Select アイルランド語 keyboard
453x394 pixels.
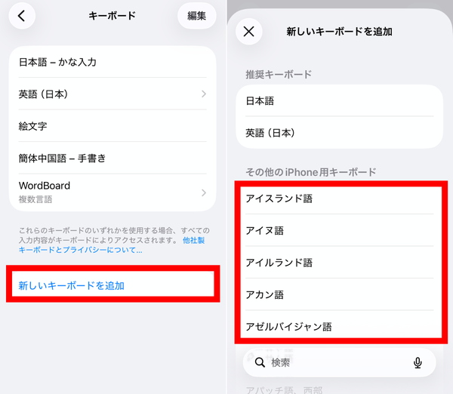[340, 263]
